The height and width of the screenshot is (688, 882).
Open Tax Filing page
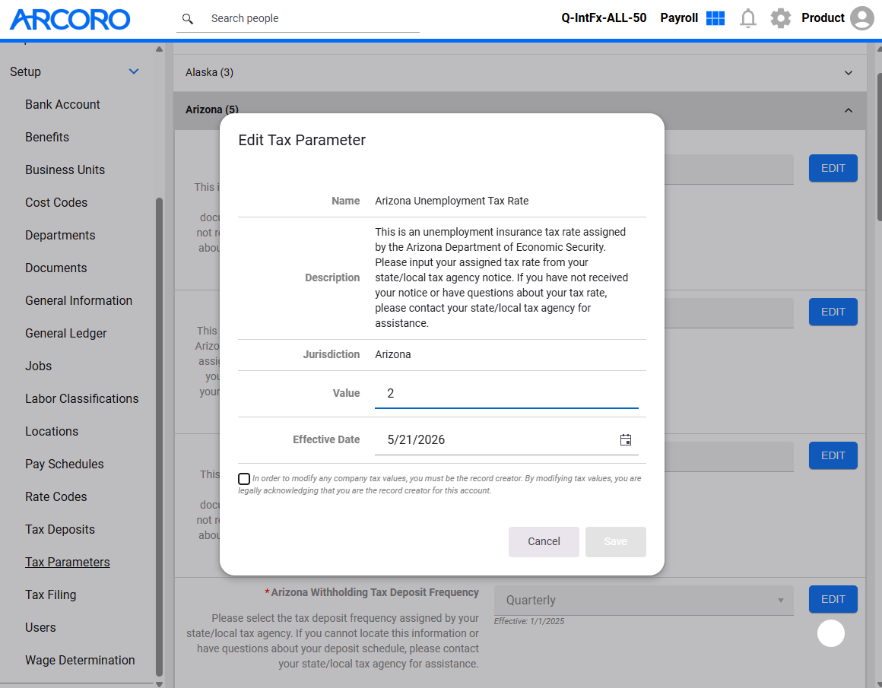51,594
